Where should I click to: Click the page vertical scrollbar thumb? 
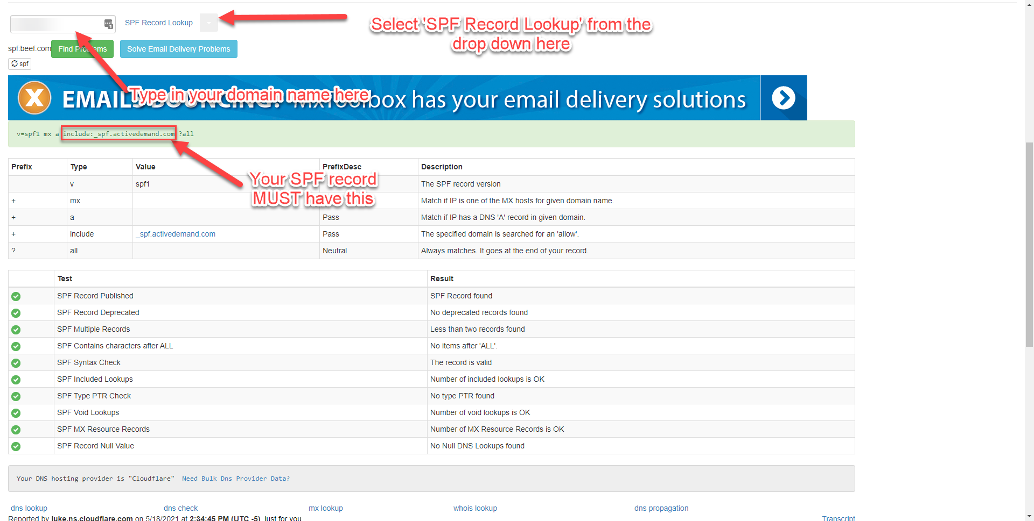(x=1029, y=245)
